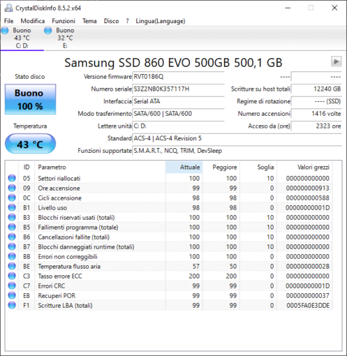Click raw value 000000000037
The image size is (347, 356).
pos(308,296)
